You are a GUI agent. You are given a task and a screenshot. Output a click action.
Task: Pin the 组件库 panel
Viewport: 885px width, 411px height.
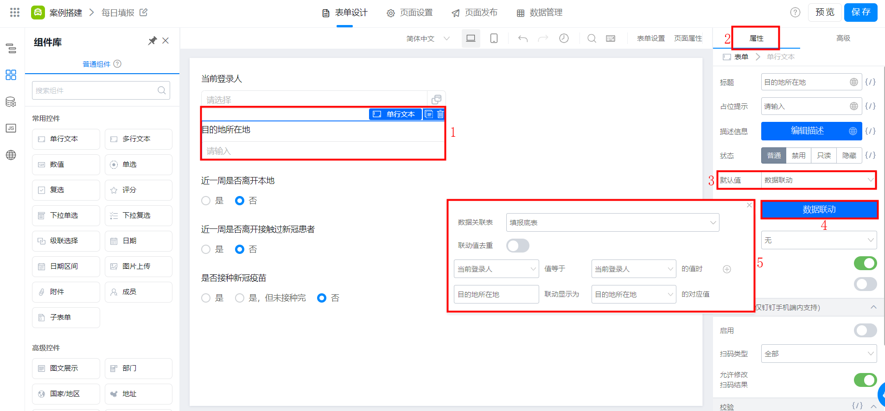pyautogui.click(x=152, y=41)
